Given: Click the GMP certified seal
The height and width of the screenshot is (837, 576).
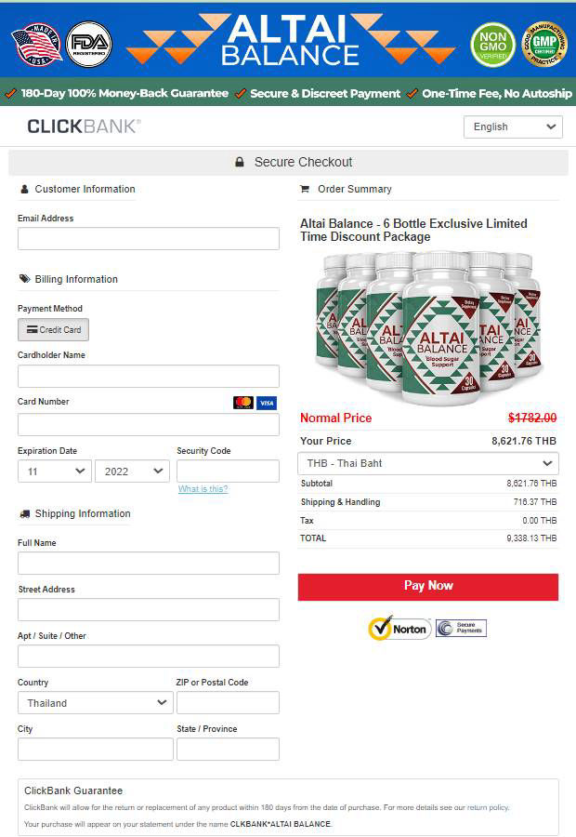Looking at the screenshot, I should (543, 42).
